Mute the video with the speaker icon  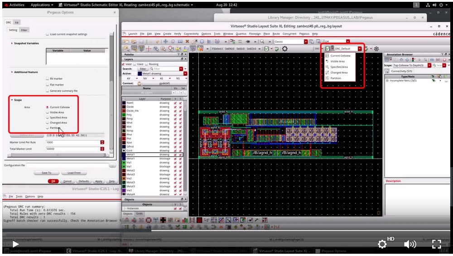pos(410,244)
